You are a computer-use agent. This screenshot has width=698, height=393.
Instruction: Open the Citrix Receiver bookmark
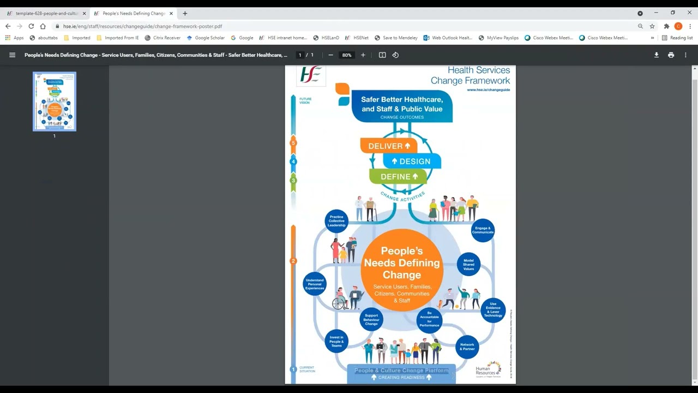pyautogui.click(x=163, y=38)
